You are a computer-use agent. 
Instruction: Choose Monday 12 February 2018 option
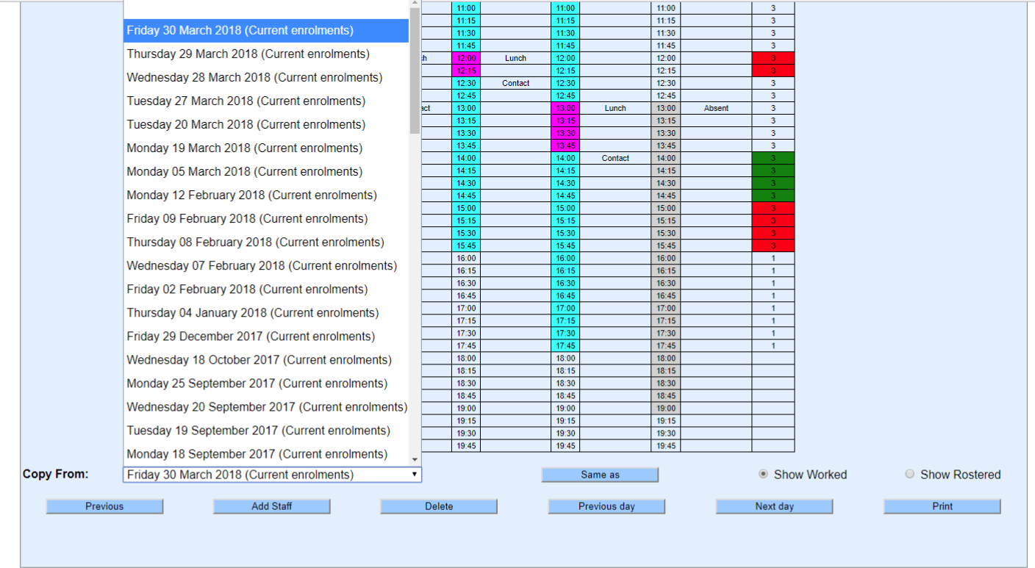[251, 195]
